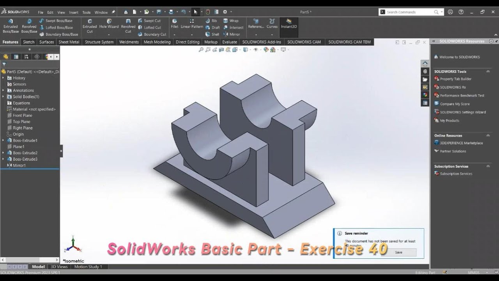499x281 pixels.
Task: Click the Rib feature tool
Action: pyautogui.click(x=211, y=21)
